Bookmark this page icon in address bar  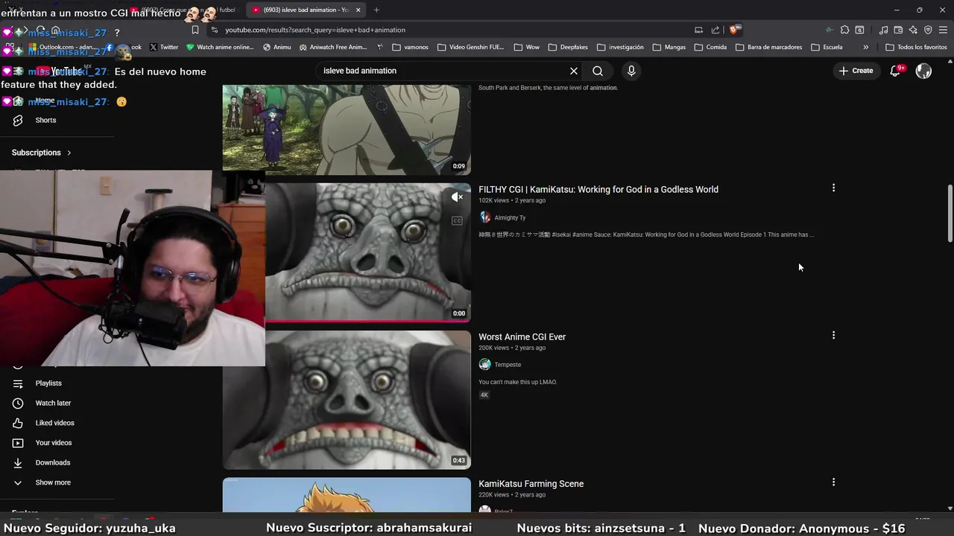[195, 30]
